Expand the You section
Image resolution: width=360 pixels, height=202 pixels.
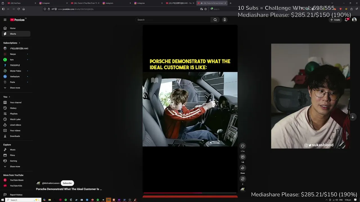(x=7, y=97)
